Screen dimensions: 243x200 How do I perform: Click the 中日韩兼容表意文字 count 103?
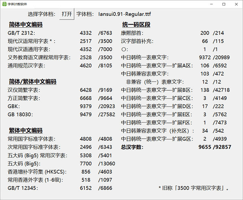(x=205, y=74)
